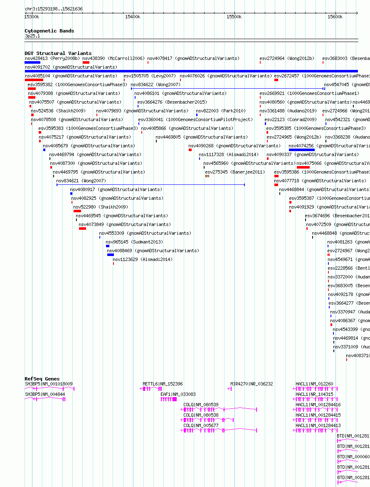The height and width of the screenshot is (487, 370).
Task: Click nsv4090337 gnomAD variant label
Action: click(x=313, y=154)
